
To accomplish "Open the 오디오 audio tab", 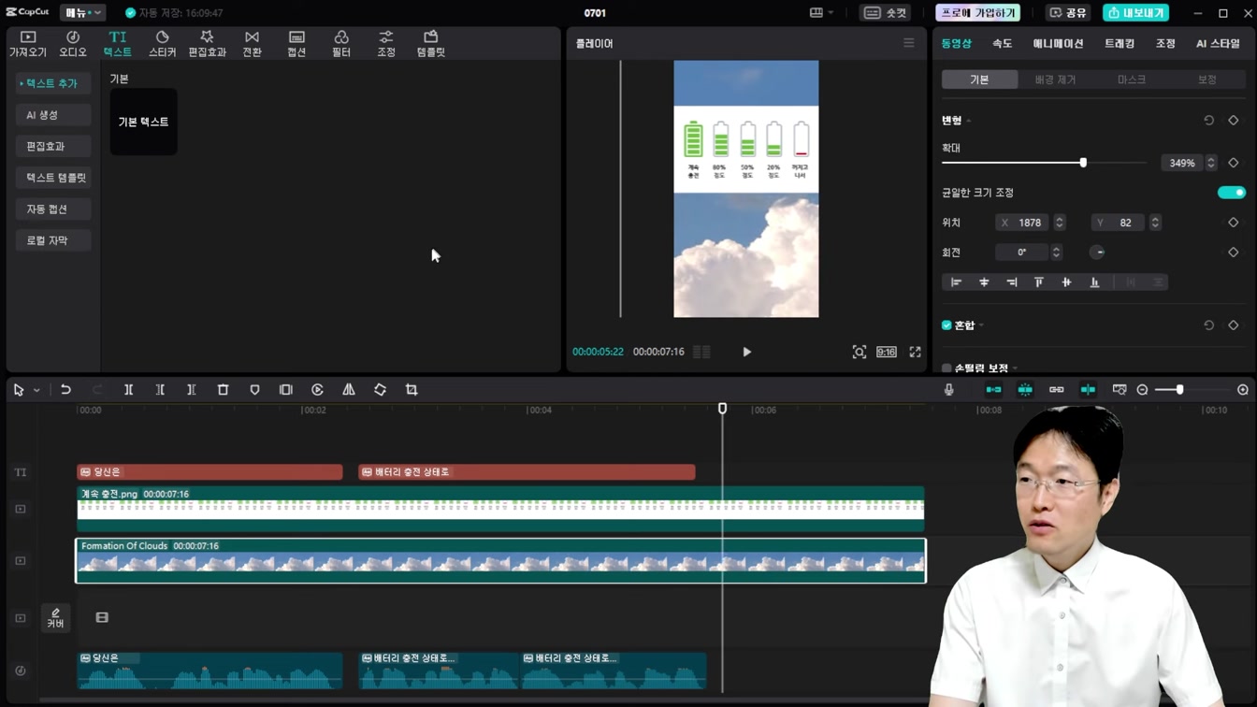I will [x=73, y=43].
